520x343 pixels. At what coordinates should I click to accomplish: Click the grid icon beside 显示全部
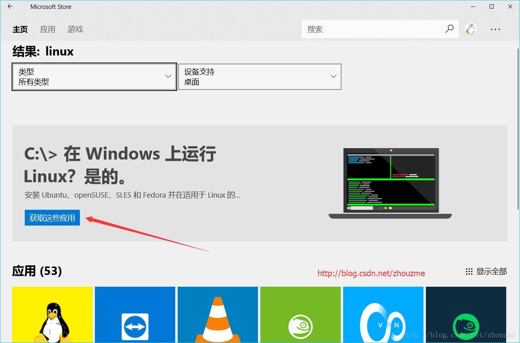[469, 271]
